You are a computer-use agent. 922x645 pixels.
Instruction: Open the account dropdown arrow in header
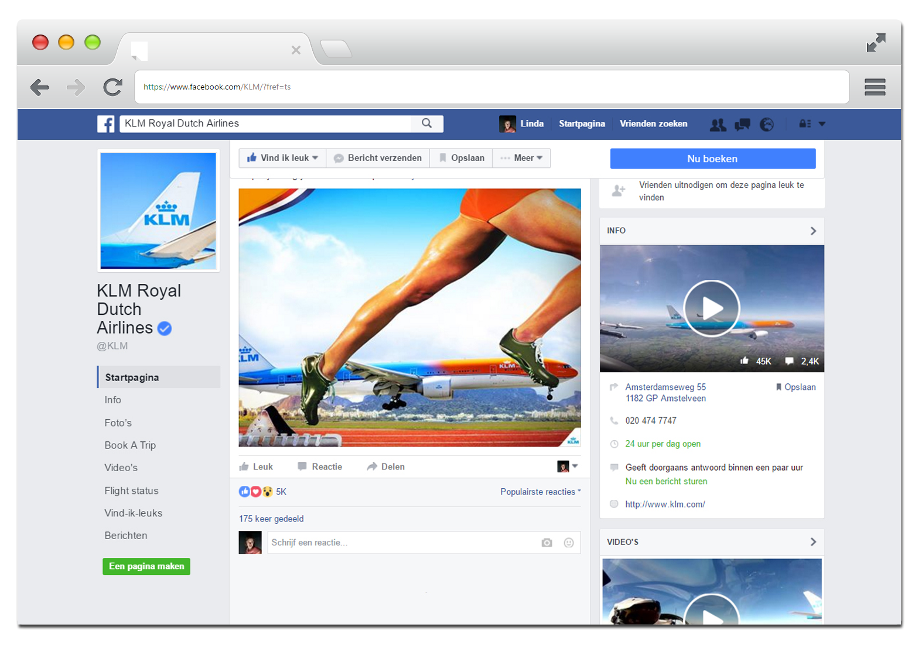tap(822, 124)
